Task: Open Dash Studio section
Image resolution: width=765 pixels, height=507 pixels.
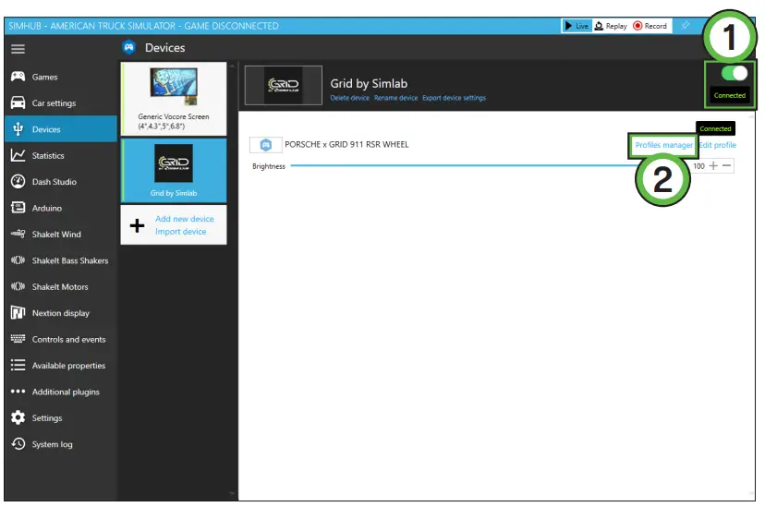Action: click(x=60, y=181)
